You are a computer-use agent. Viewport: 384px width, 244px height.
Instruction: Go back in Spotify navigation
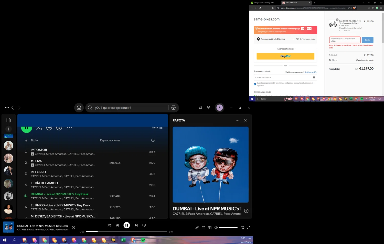(x=13, y=108)
